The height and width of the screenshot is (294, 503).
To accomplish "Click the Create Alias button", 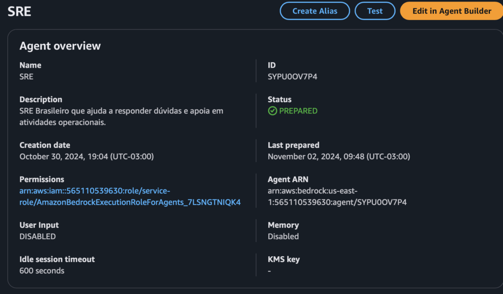I will pyautogui.click(x=315, y=11).
